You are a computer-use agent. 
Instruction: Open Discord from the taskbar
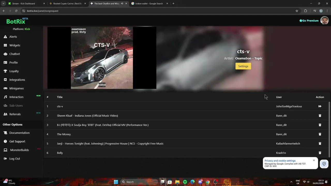click(x=200, y=182)
